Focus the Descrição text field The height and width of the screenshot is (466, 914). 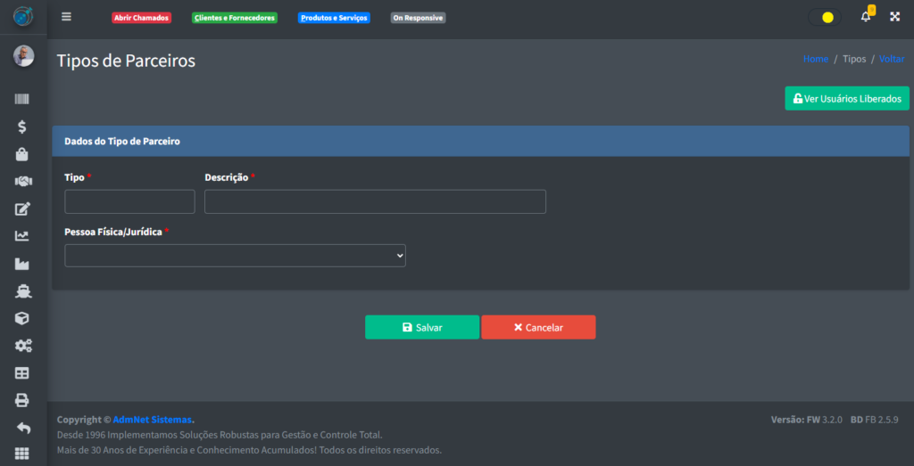375,201
